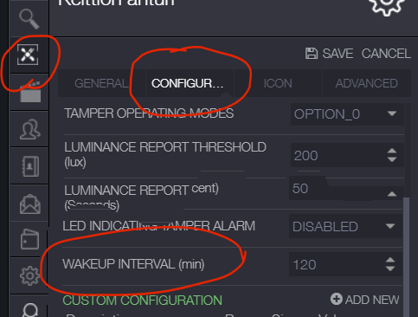Expand LED Indicating Tamper Alarm DISABLED dropdown
The image size is (418, 317).
click(345, 226)
